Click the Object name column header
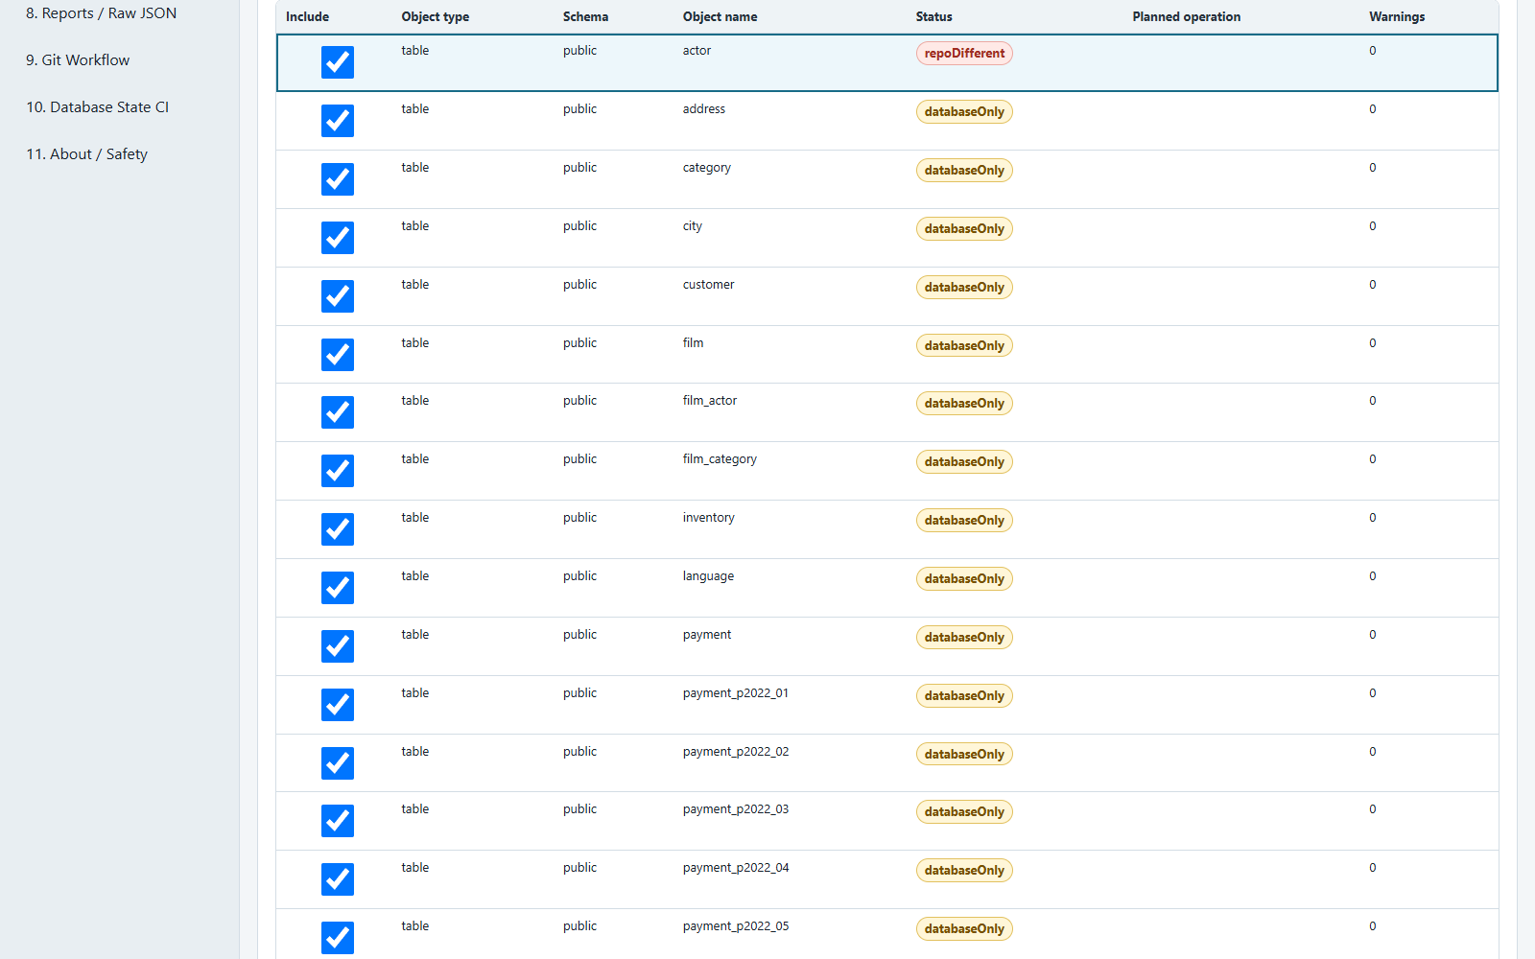The image size is (1535, 959). [x=720, y=16]
